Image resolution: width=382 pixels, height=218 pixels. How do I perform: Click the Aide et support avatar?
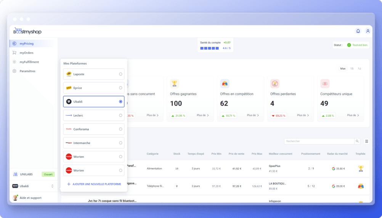pyautogui.click(x=15, y=198)
